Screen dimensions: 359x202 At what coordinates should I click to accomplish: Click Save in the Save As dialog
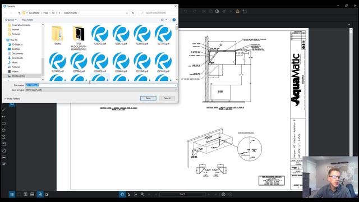(x=148, y=98)
